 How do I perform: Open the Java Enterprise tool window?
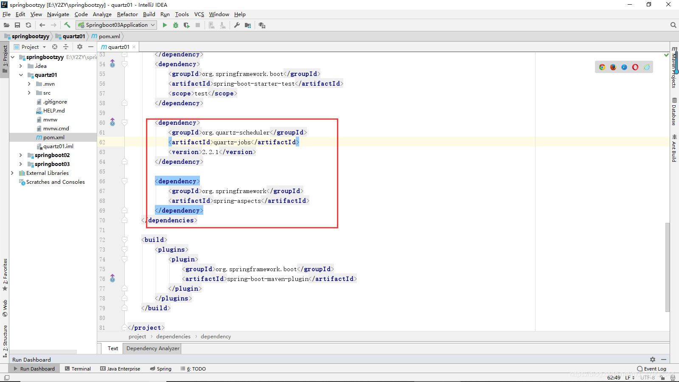point(120,369)
